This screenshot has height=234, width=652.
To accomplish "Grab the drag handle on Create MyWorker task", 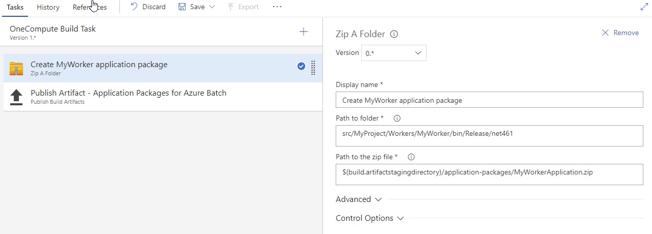I will [313, 67].
